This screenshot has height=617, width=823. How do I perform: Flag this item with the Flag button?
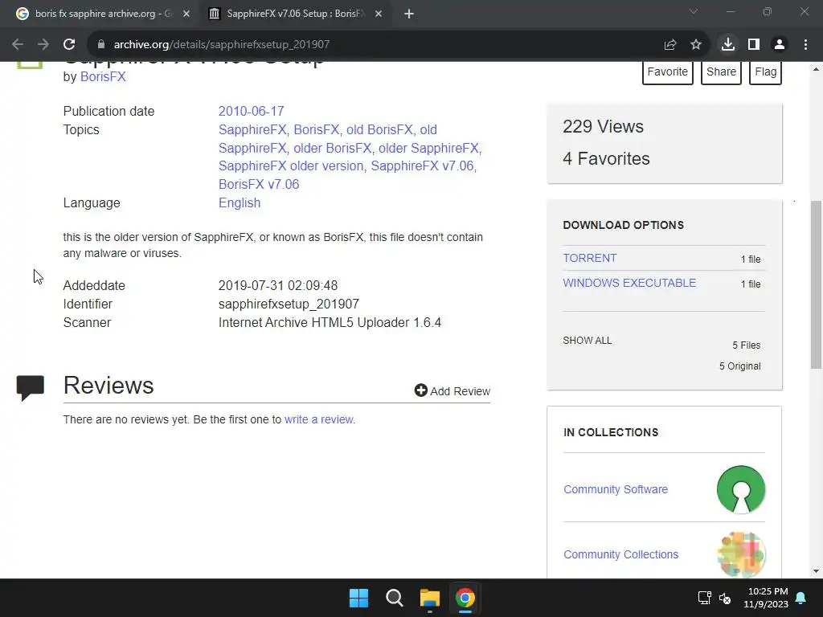tap(765, 72)
